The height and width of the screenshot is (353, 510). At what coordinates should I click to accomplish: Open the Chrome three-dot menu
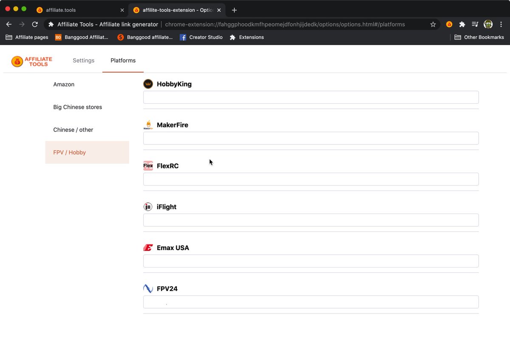pyautogui.click(x=501, y=24)
